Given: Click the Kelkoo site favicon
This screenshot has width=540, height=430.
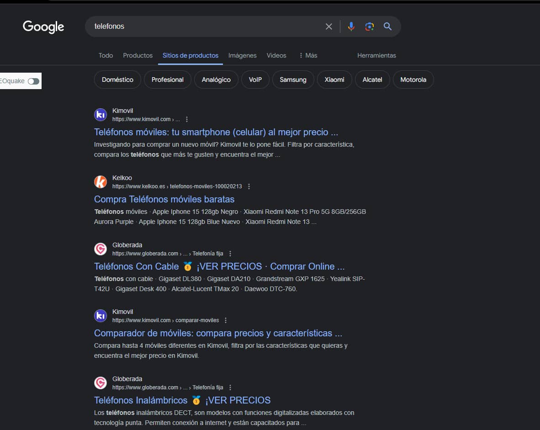Looking at the screenshot, I should click(101, 182).
